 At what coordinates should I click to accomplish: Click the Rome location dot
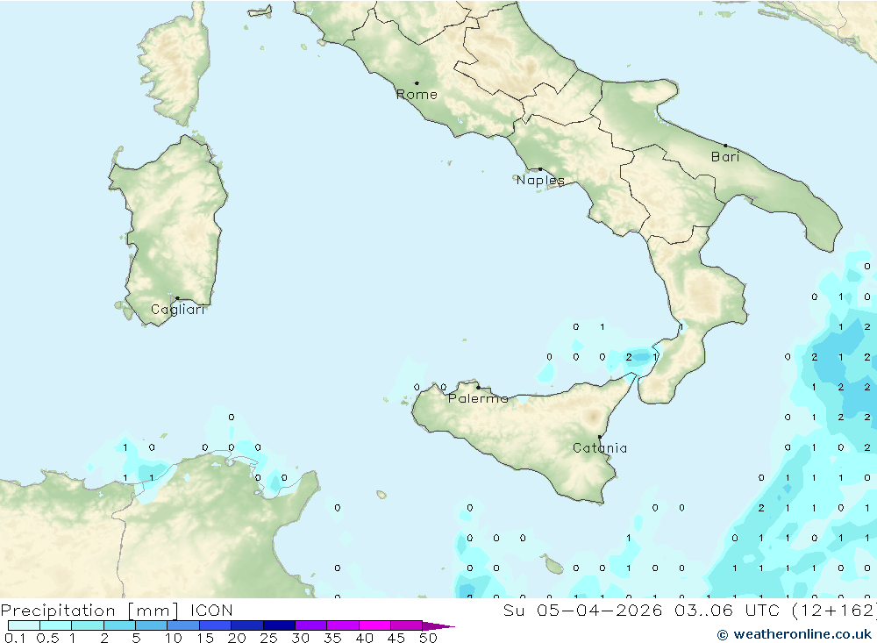417,83
